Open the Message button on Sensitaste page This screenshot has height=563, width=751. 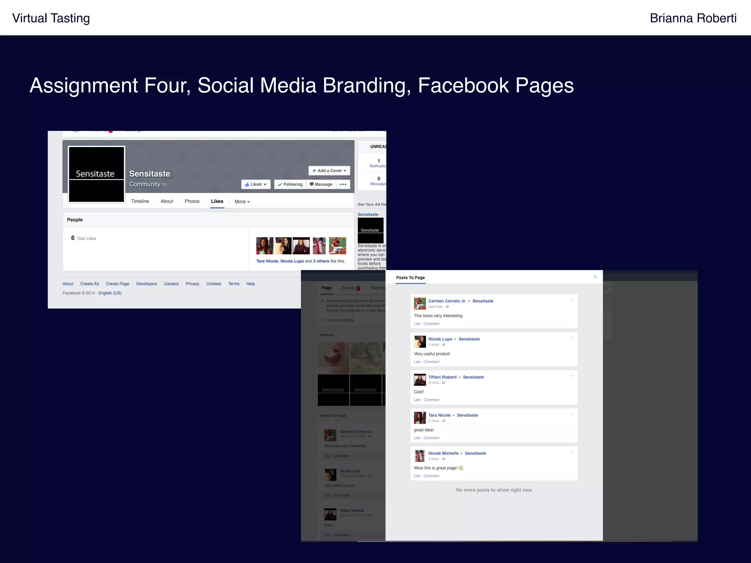pos(321,184)
